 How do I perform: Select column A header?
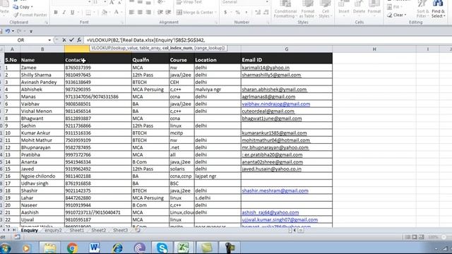click(x=12, y=49)
